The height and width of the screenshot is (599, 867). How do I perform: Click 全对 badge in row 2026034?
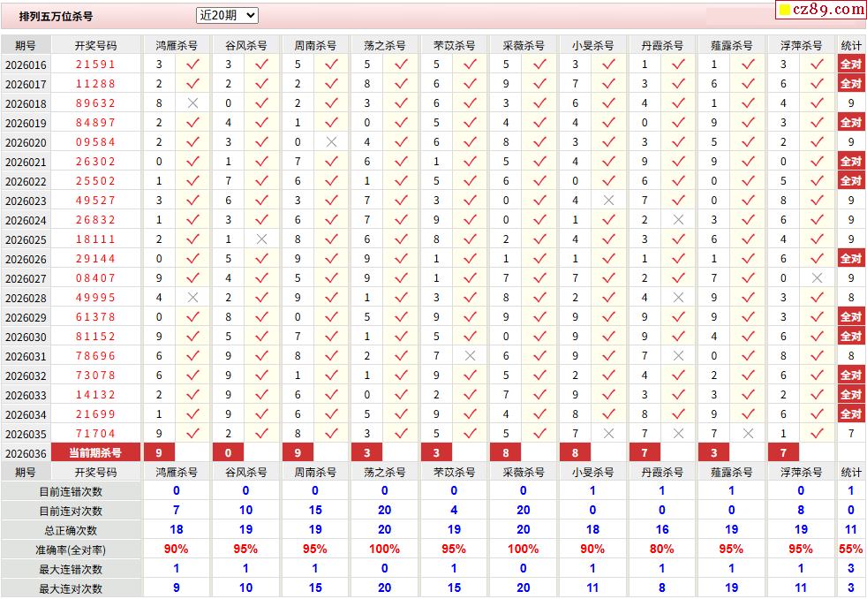click(x=850, y=414)
